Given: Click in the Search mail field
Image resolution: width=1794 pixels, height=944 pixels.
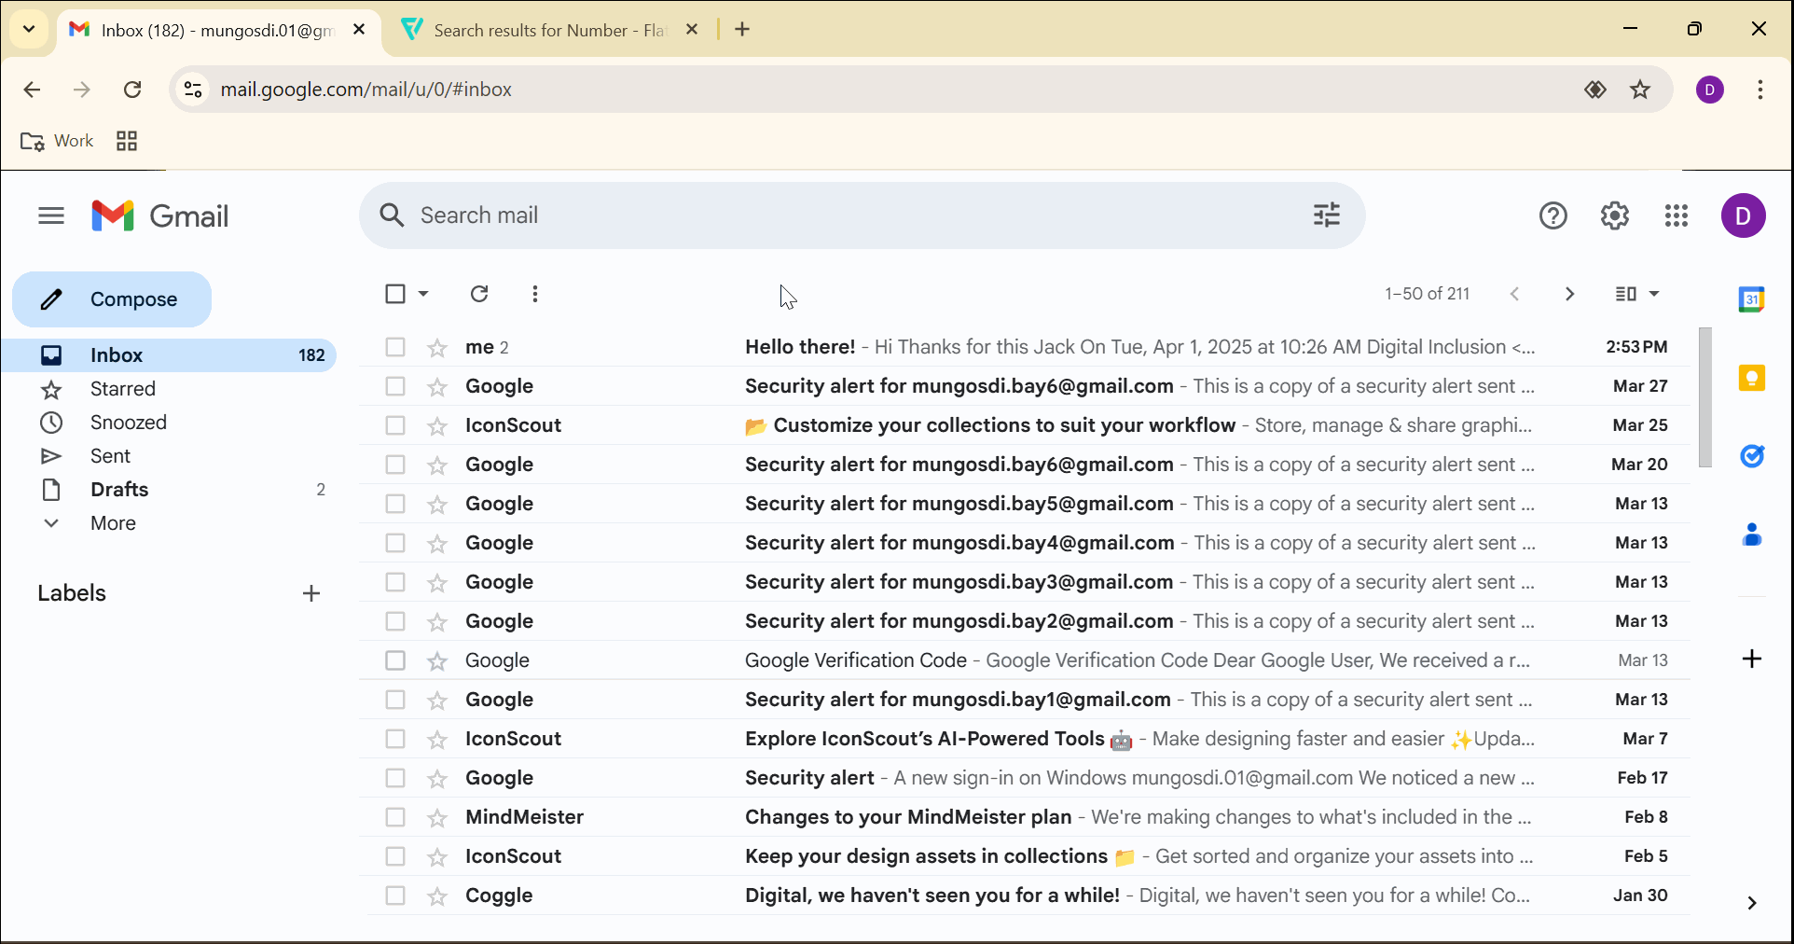Looking at the screenshot, I should point(839,215).
